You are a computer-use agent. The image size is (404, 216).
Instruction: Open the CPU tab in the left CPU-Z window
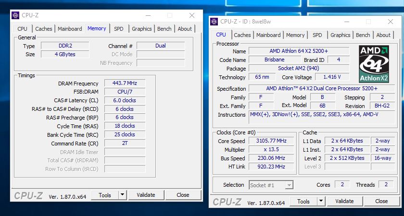(x=22, y=29)
